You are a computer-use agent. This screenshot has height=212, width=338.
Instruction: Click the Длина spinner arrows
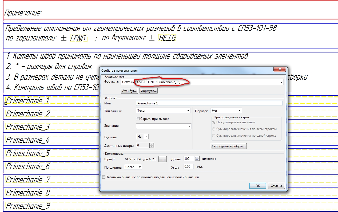(x=197, y=159)
